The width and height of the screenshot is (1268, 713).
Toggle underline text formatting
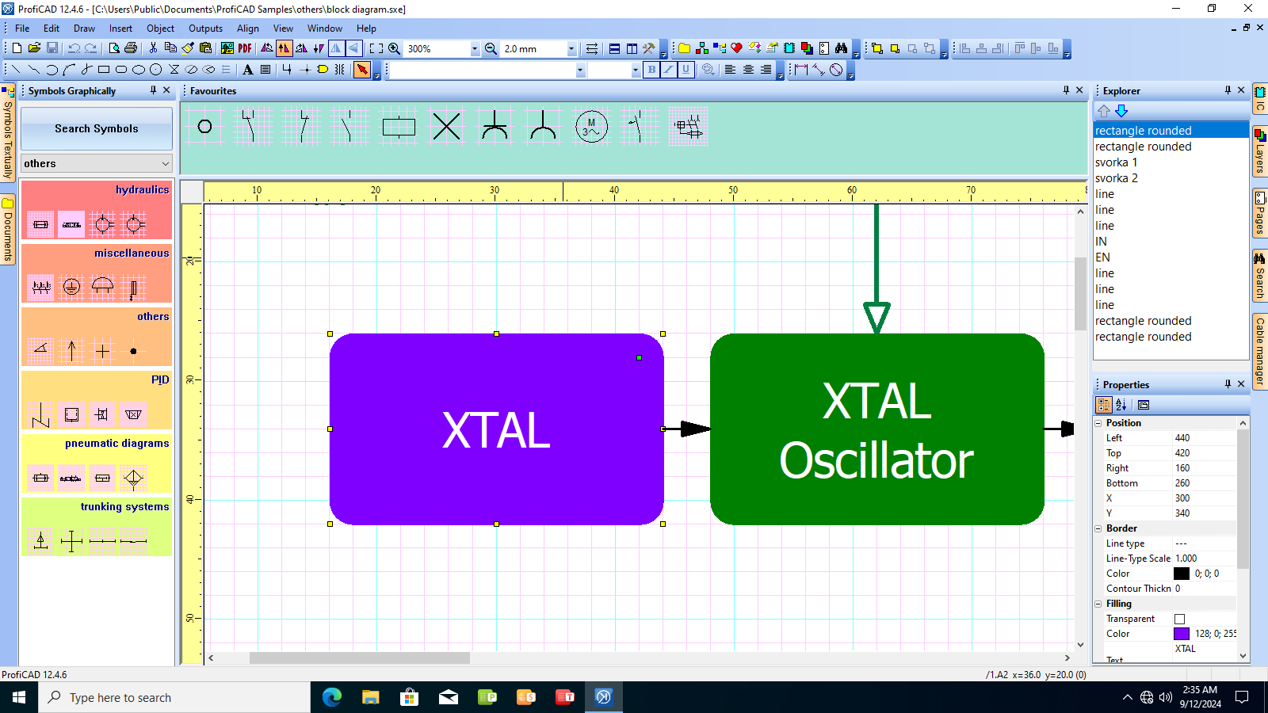(686, 70)
